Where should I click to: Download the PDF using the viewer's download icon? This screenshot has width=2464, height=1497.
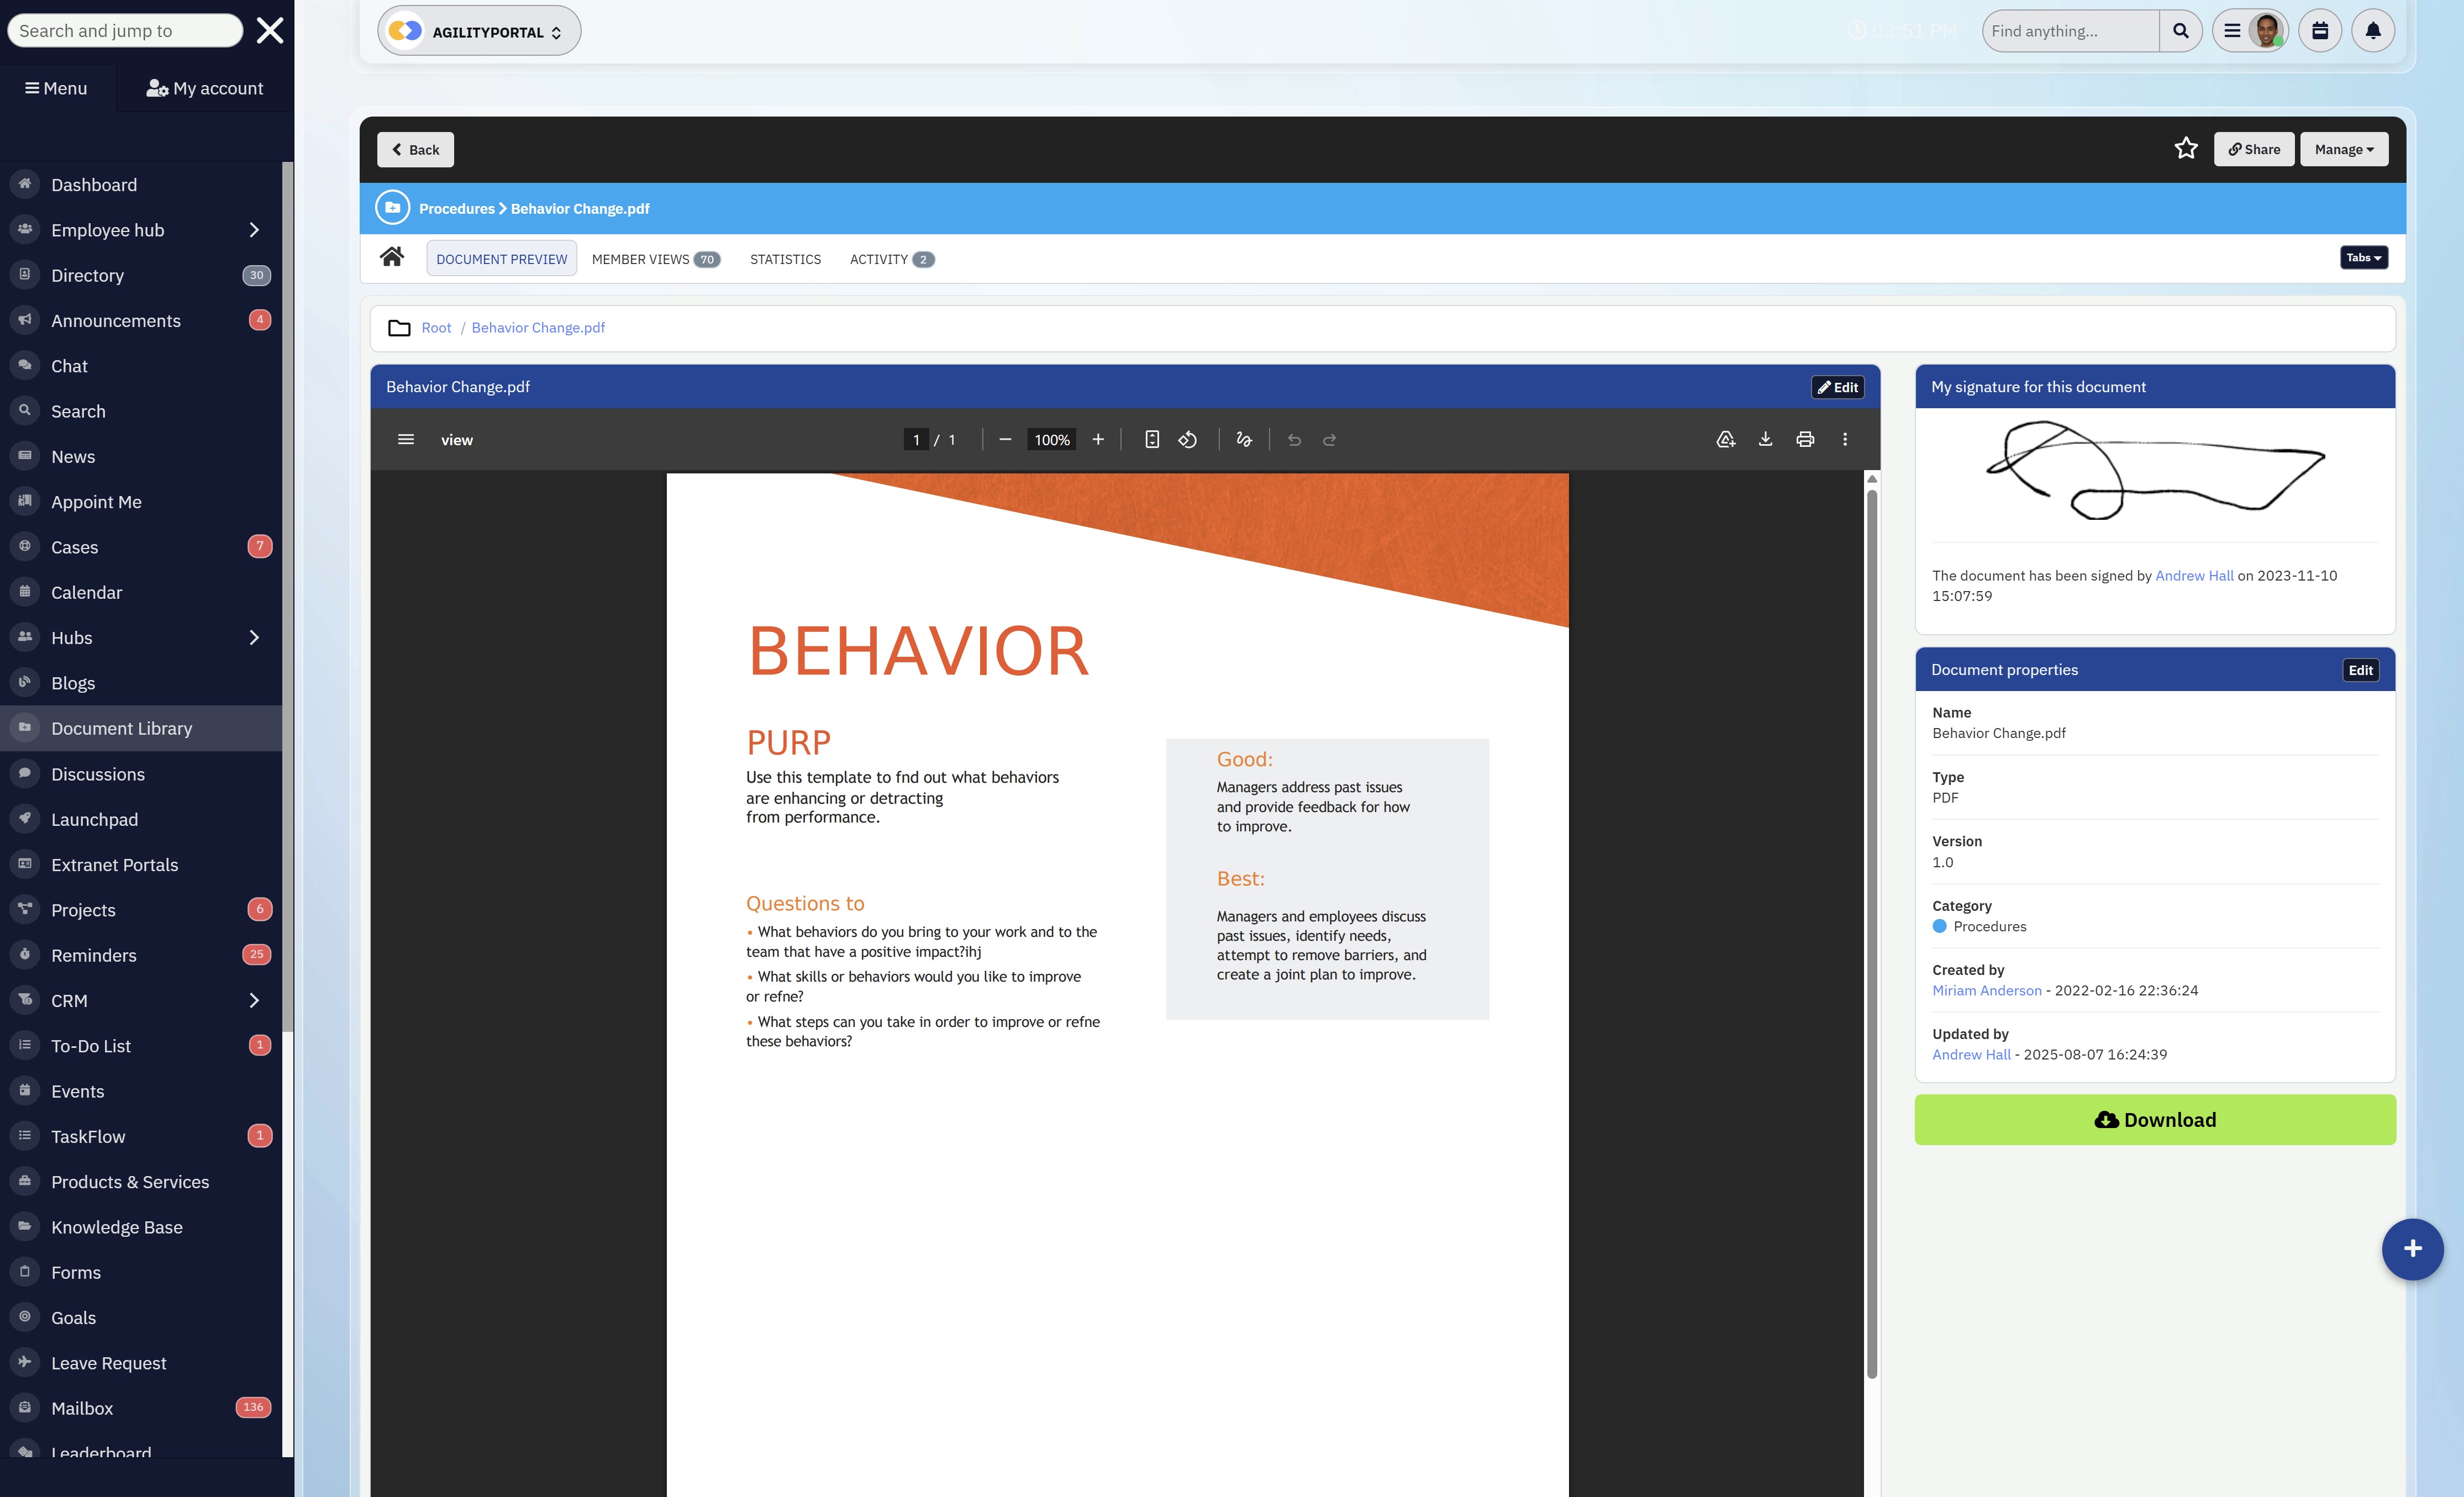1765,439
